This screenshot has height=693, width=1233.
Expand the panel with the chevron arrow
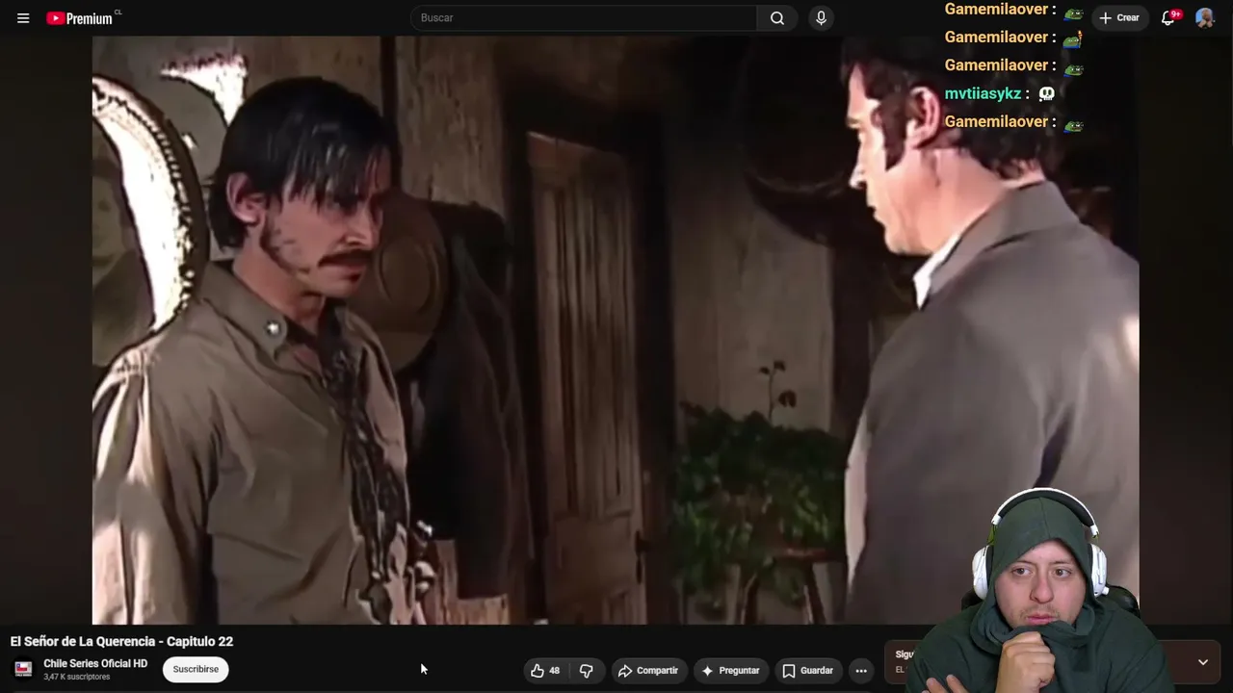1203,662
